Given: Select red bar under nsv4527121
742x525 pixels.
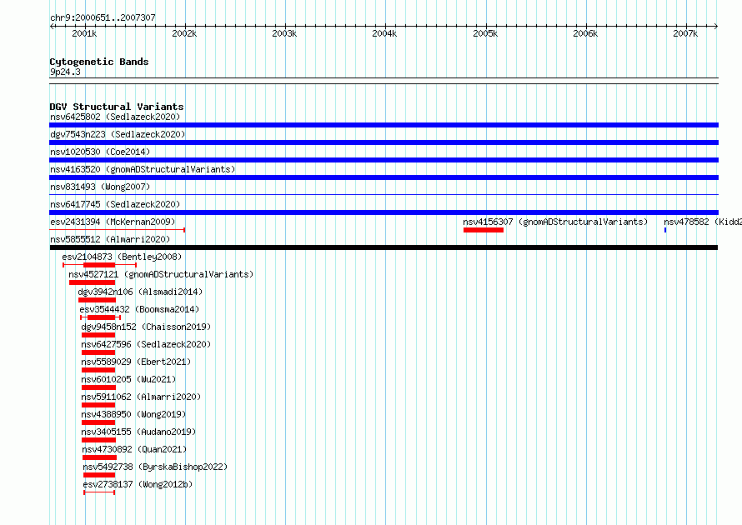Looking at the screenshot, I should (93, 282).
